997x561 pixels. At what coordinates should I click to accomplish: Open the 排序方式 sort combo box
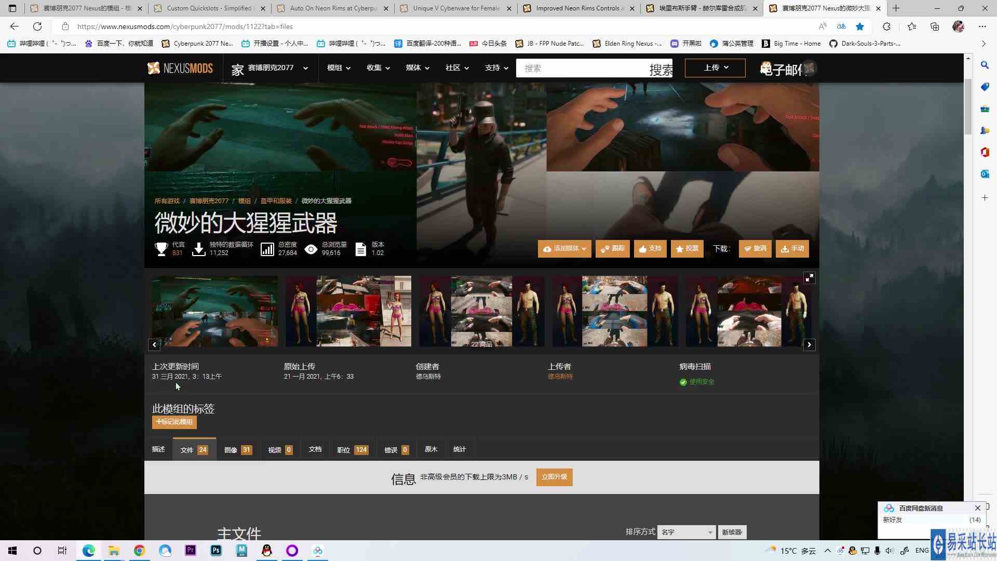[686, 532]
